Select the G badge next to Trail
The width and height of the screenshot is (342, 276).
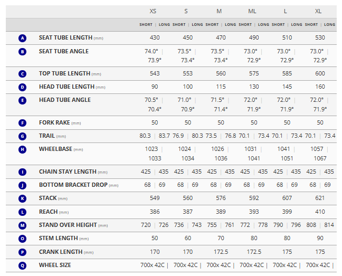pyautogui.click(x=22, y=136)
